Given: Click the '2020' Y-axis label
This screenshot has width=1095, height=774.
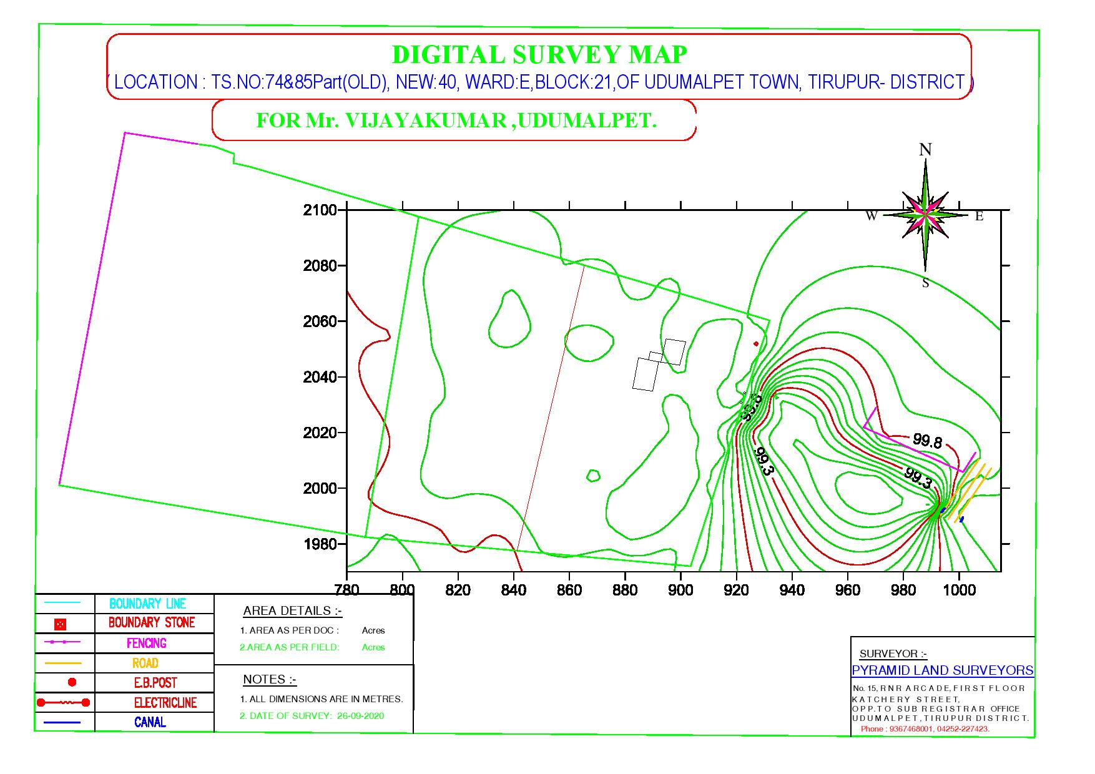Looking at the screenshot, I should click(320, 433).
